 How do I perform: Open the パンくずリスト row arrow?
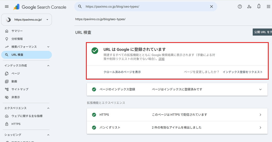point(260,128)
